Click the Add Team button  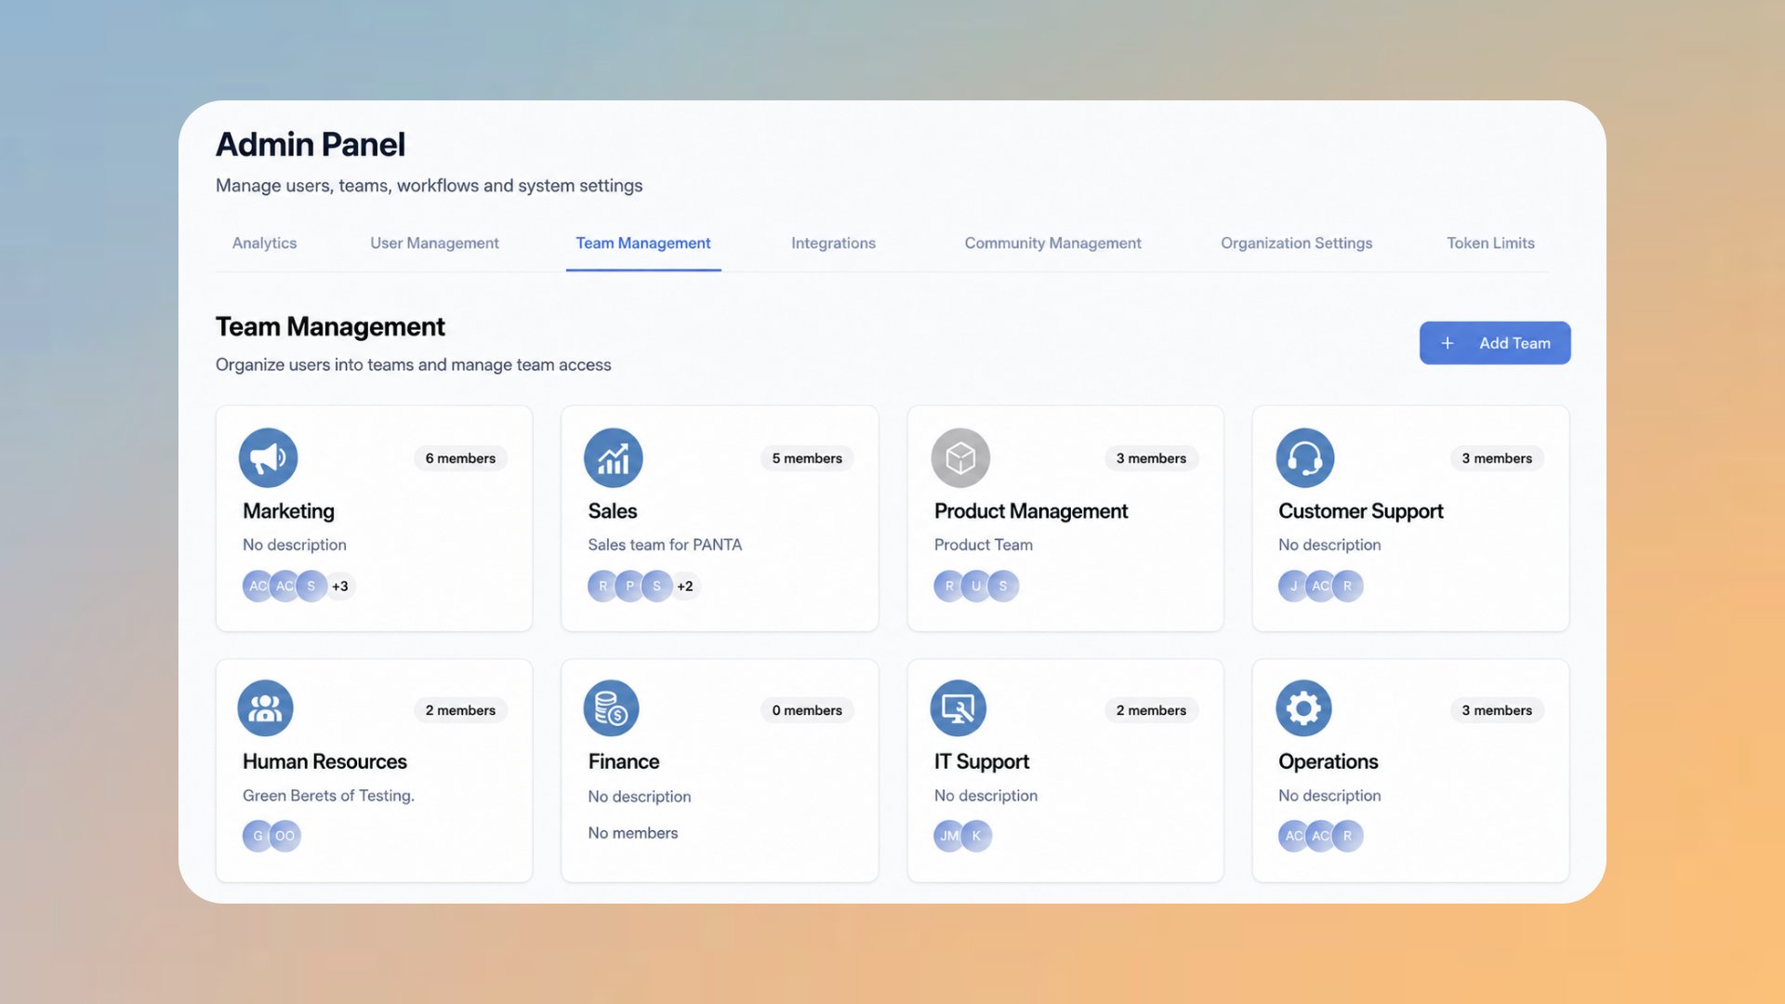point(1495,343)
